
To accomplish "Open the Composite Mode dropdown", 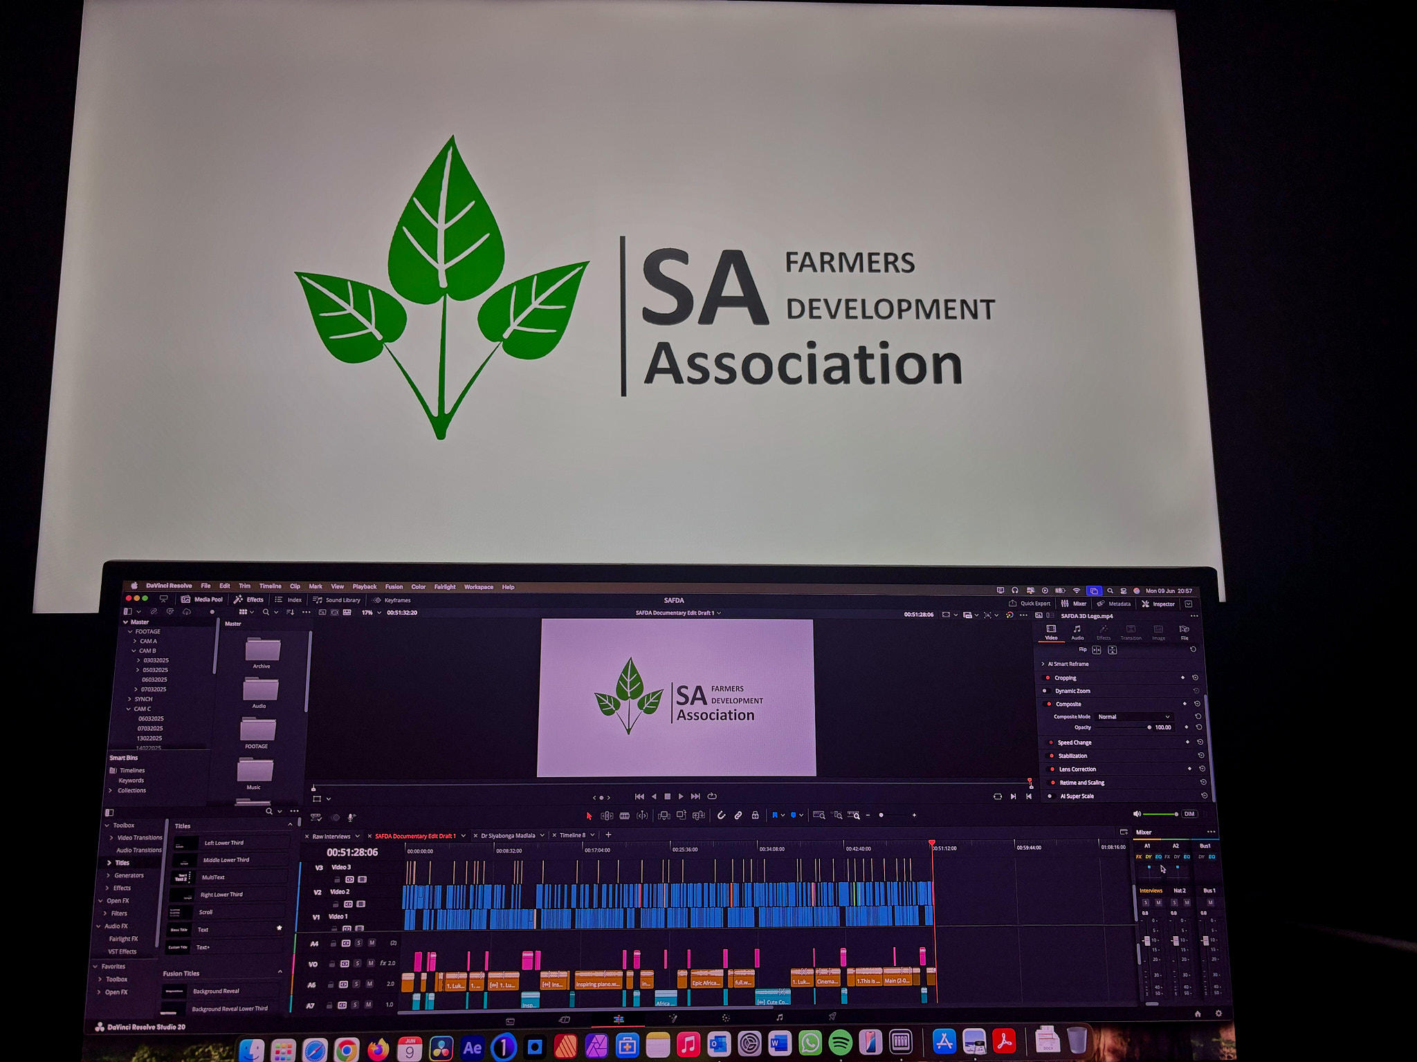I will point(1133,717).
